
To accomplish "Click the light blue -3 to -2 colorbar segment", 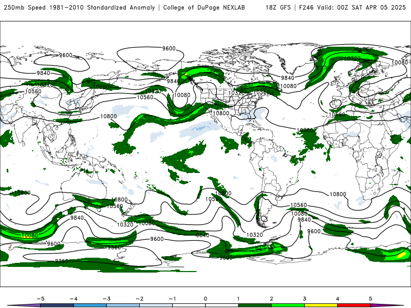I will point(123,305).
